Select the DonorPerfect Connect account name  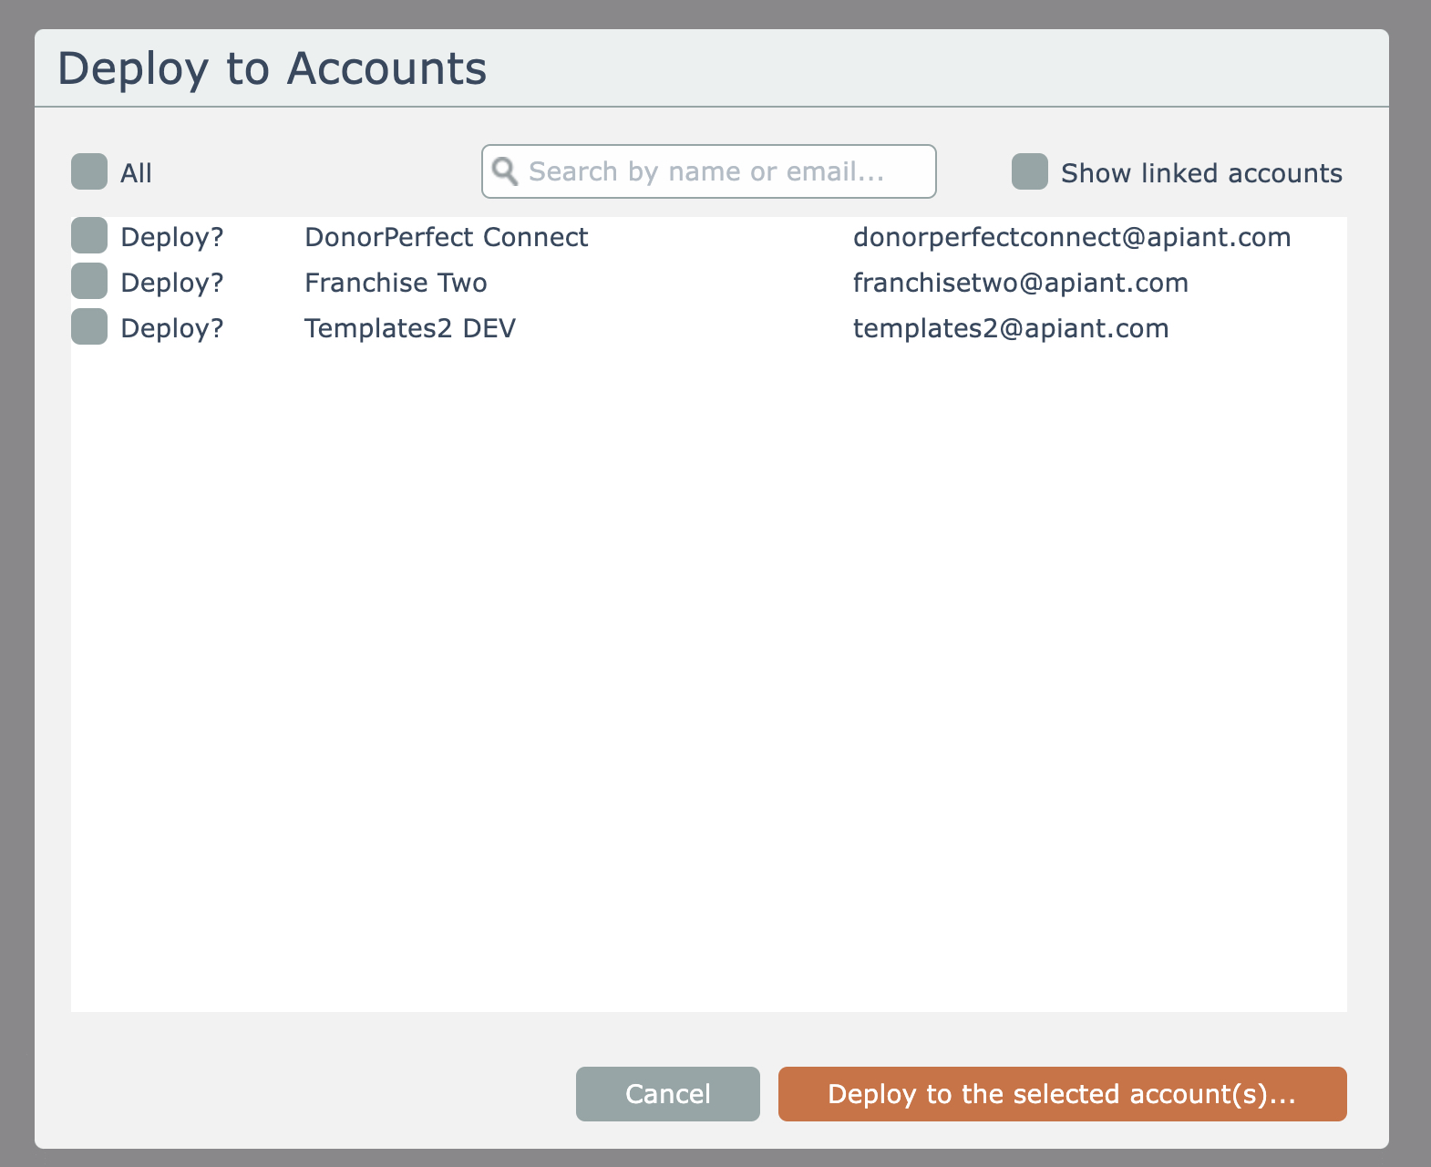point(446,237)
